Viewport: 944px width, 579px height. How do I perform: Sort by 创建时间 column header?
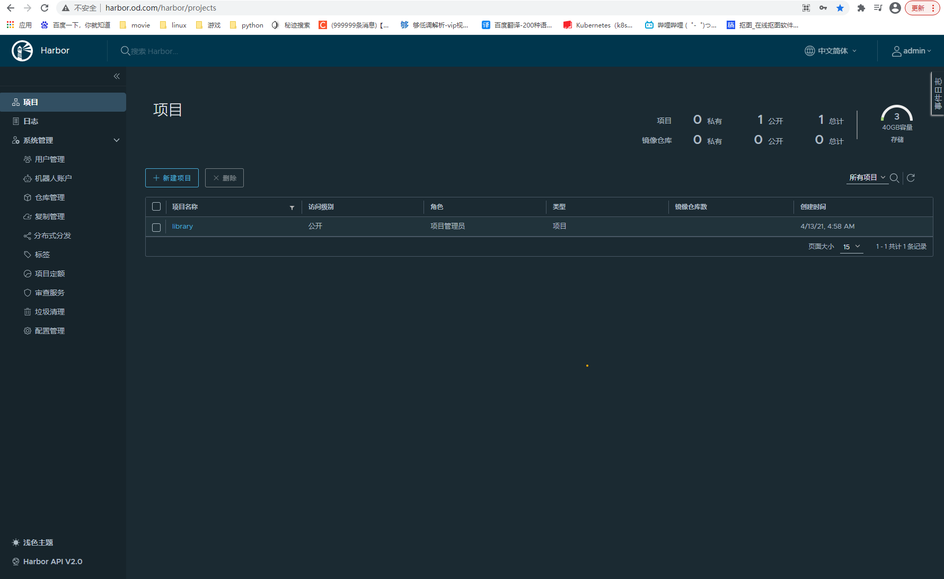pyautogui.click(x=813, y=207)
